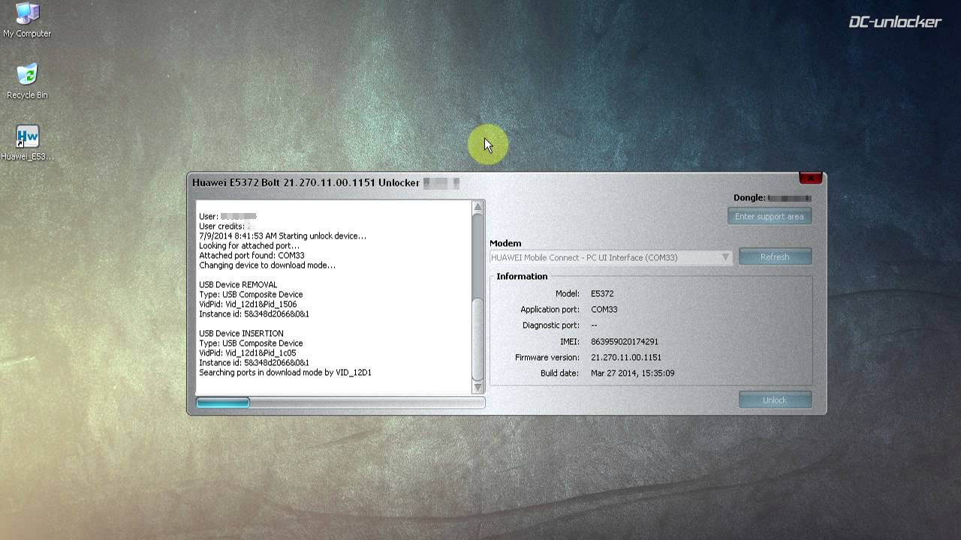Click the window title 'Huawei E5372 Bolt' text

(x=236, y=183)
